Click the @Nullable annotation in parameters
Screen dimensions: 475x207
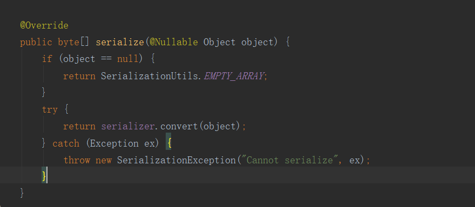tap(174, 42)
